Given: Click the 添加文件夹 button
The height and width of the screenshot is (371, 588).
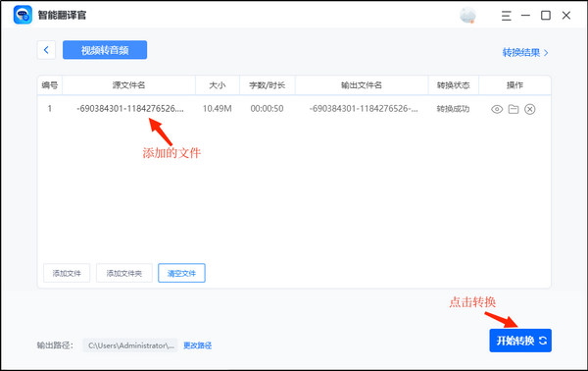Looking at the screenshot, I should pos(124,273).
